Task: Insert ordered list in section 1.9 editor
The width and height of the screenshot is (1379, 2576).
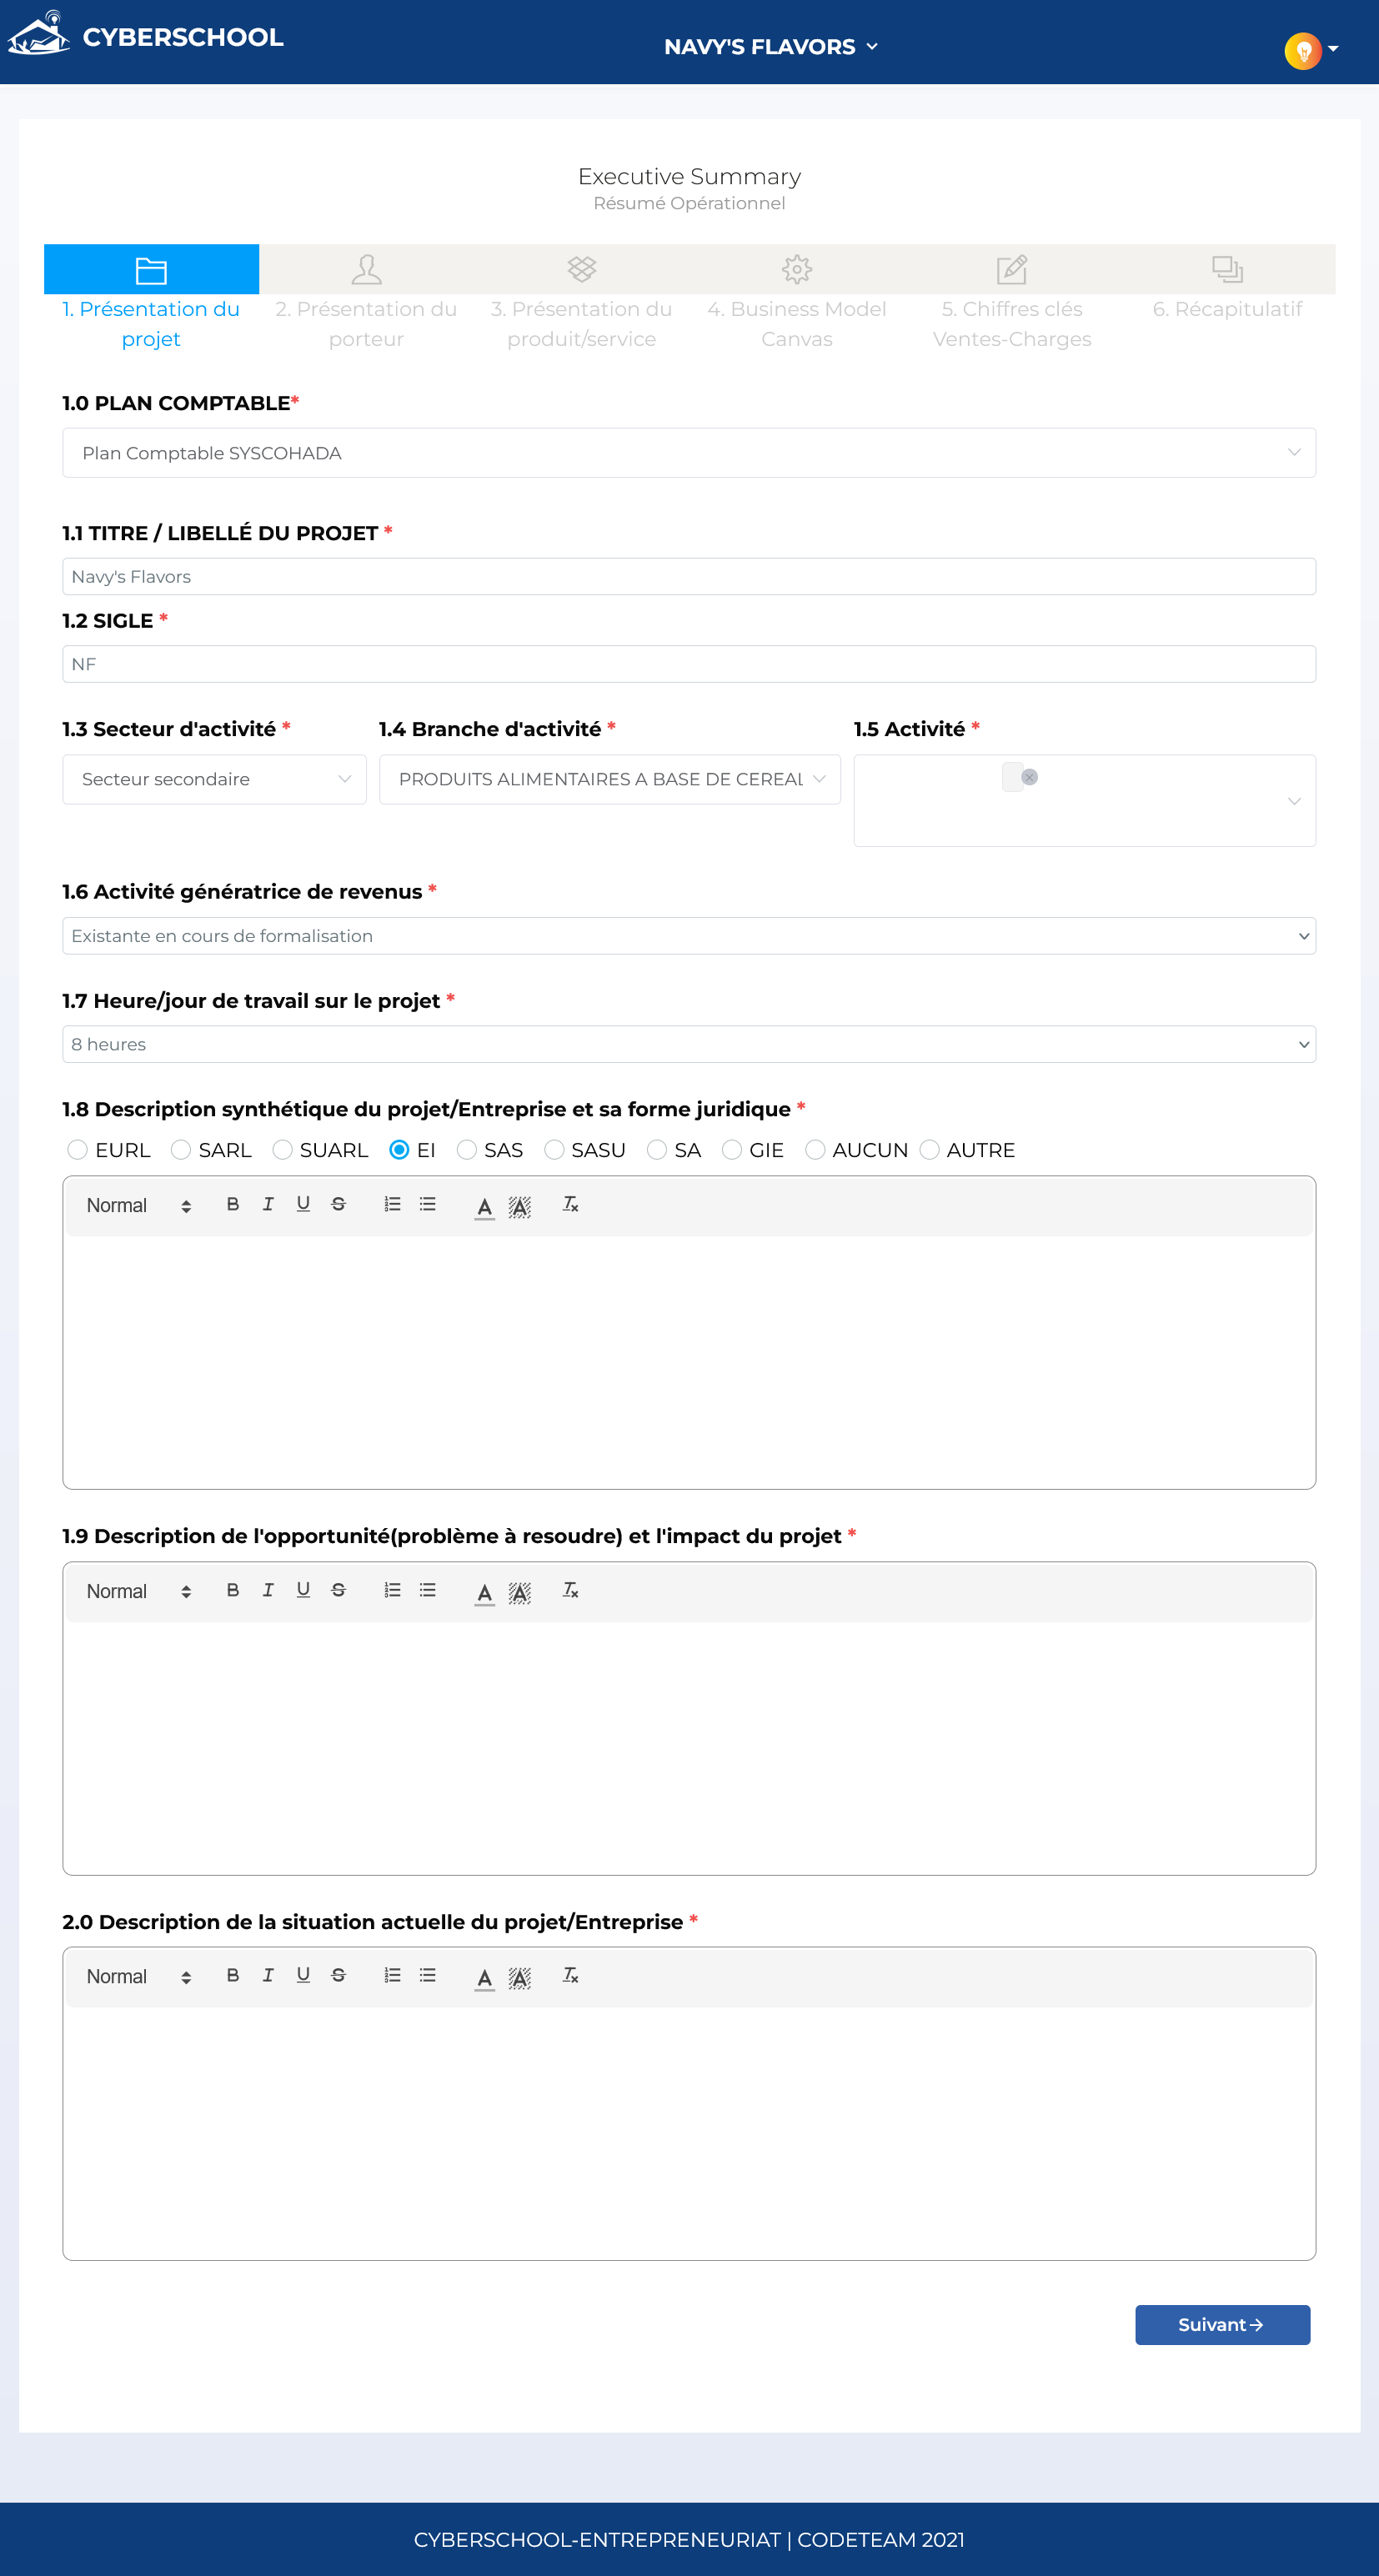Action: click(392, 1590)
